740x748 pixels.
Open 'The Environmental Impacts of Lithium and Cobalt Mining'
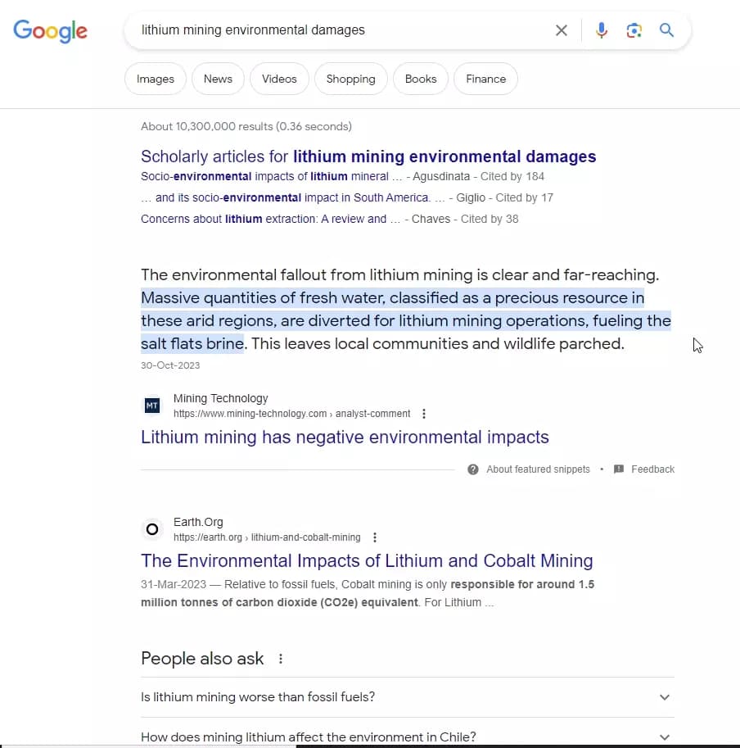pos(367,560)
